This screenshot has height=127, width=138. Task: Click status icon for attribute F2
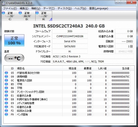6,111
